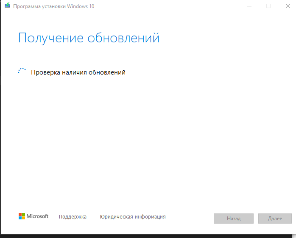Minimize the Windows 10 setup window
Screen dimensions: 296x238
[x=249, y=6]
